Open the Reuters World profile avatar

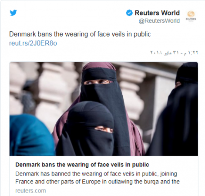[x=191, y=16]
